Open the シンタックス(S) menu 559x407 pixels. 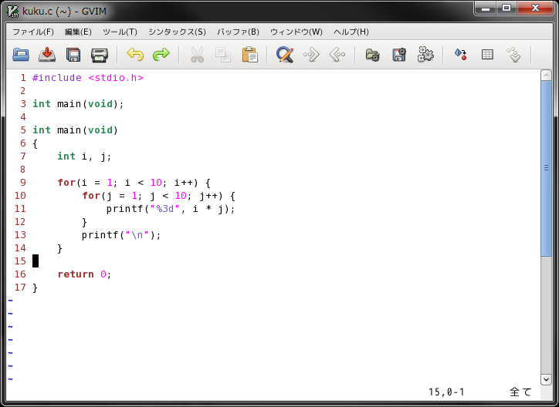[177, 32]
